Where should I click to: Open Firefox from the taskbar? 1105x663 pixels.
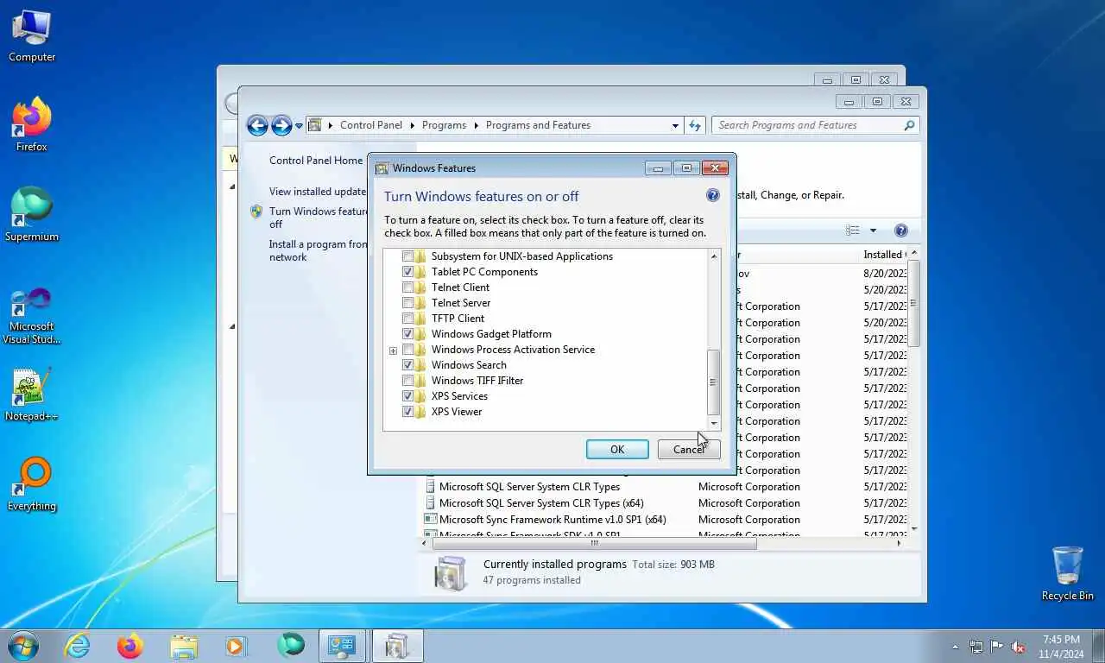(130, 646)
